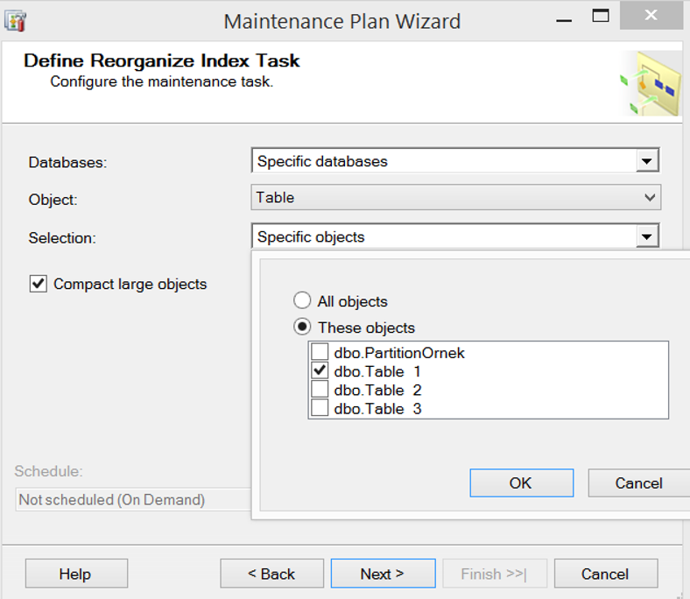Click the Maintenance Plan Wizard title icon
The image size is (690, 599).
(x=16, y=21)
